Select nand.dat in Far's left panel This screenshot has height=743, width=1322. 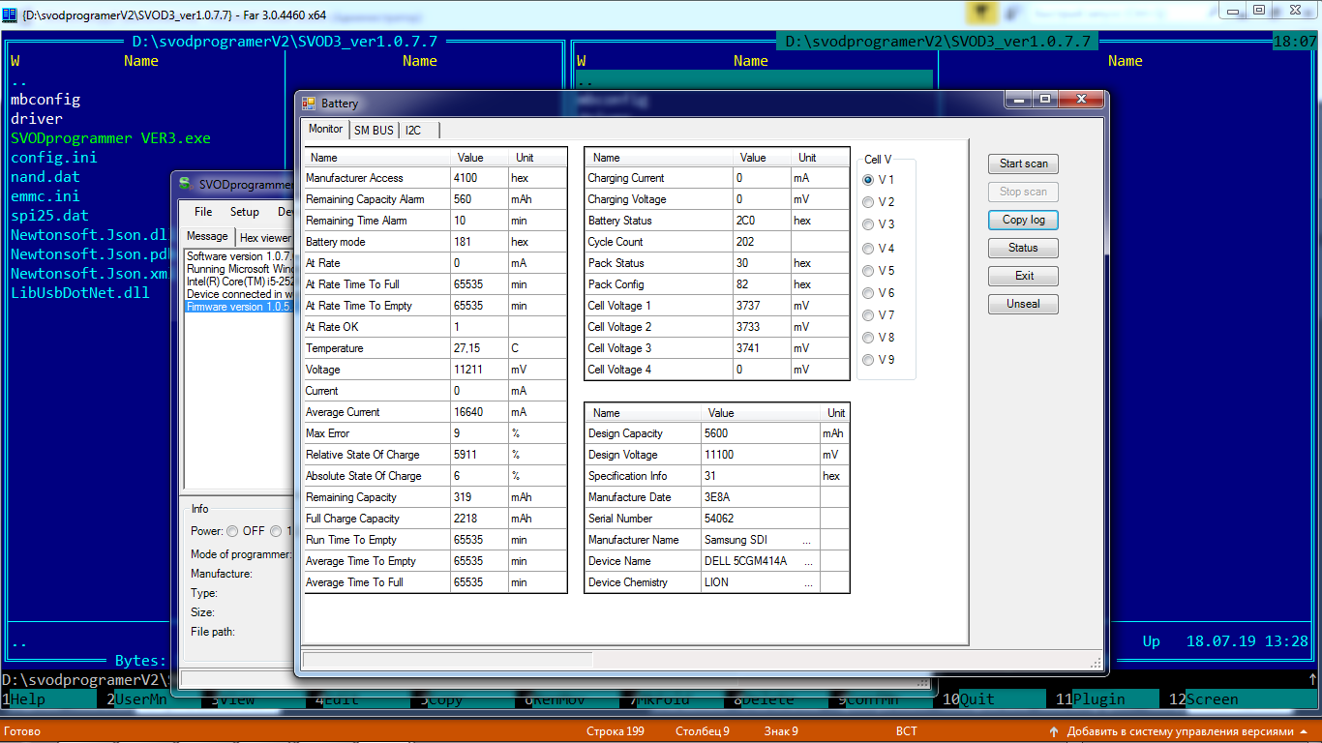pyautogui.click(x=45, y=177)
